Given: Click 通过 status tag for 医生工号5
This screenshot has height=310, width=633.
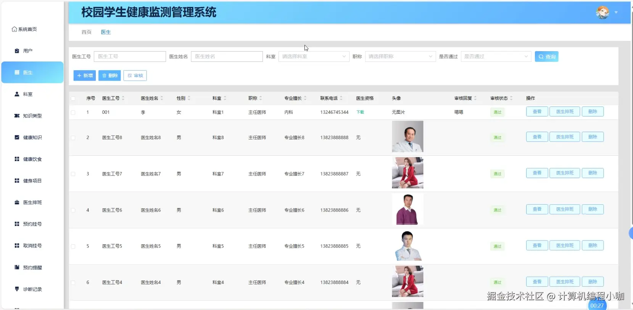Looking at the screenshot, I should 497,246.
